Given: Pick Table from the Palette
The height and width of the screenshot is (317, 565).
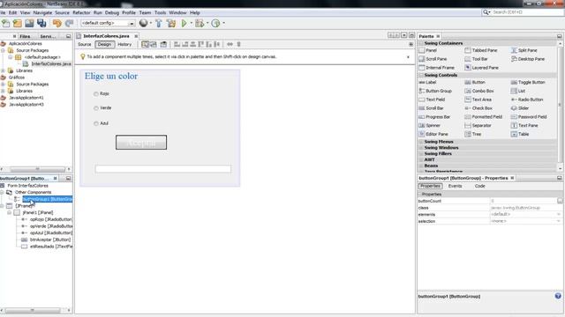Looking at the screenshot, I should click(520, 134).
